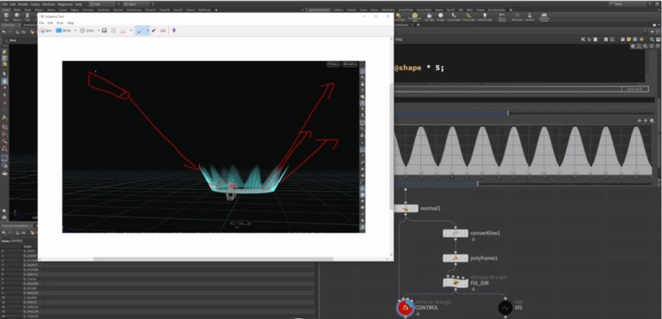Open the Mode dropdown arrow in Snipping Tool
The width and height of the screenshot is (662, 319).
[x=75, y=30]
